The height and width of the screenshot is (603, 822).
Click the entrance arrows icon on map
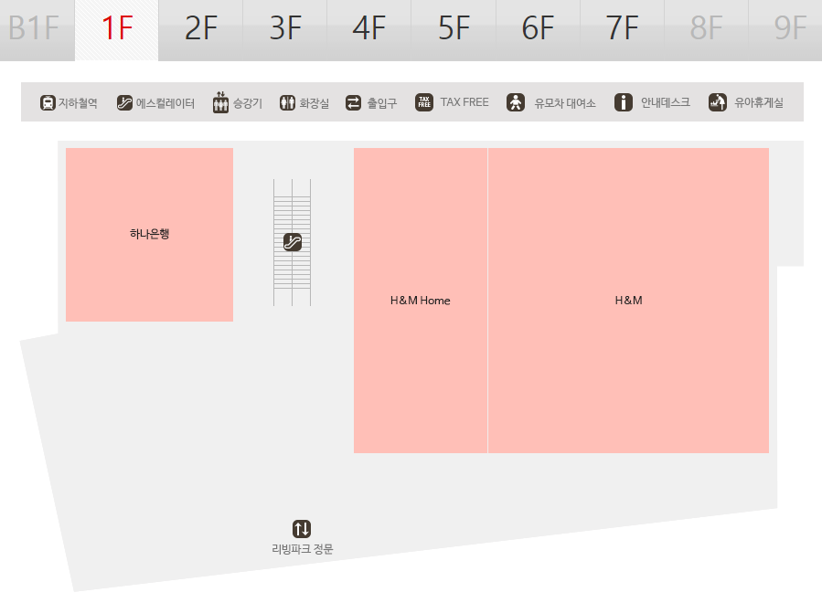[x=302, y=529]
